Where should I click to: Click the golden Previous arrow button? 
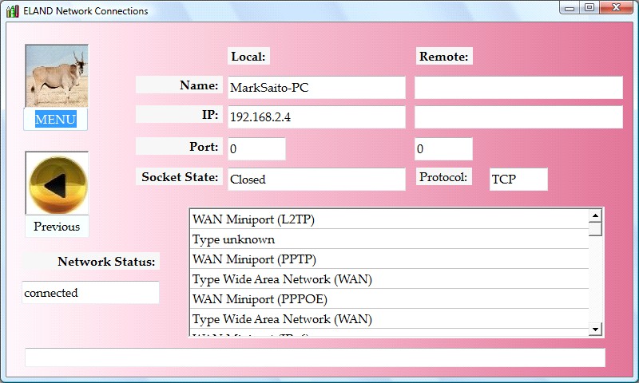[56, 184]
